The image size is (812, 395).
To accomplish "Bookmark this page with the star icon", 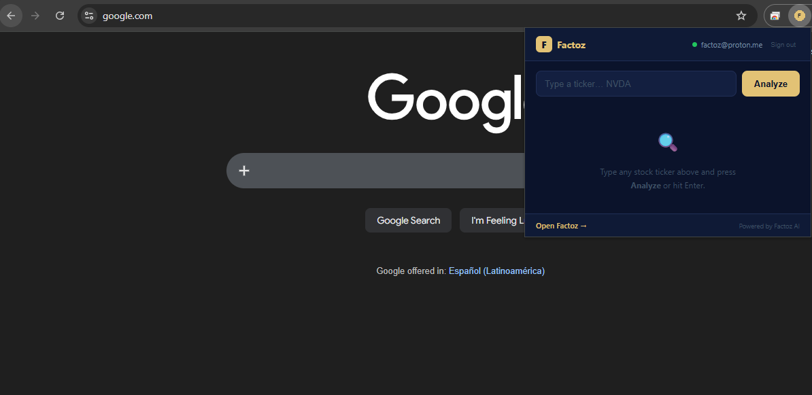I will [741, 16].
